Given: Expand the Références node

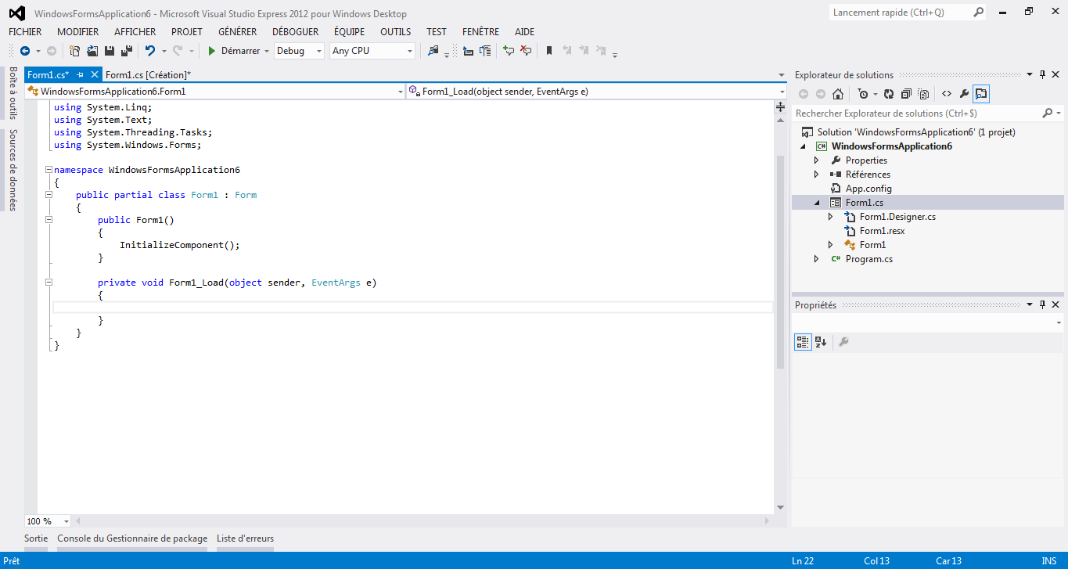Looking at the screenshot, I should (817, 175).
